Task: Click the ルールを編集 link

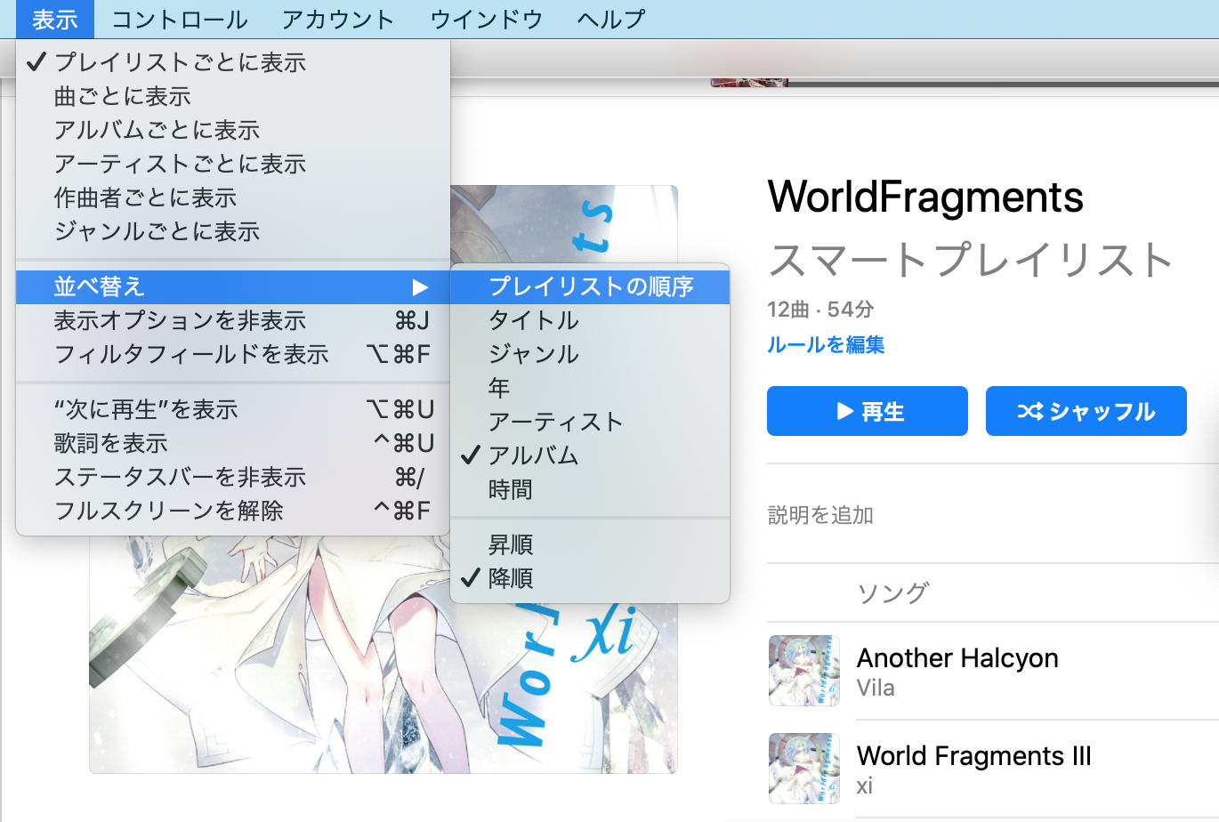Action: point(825,345)
